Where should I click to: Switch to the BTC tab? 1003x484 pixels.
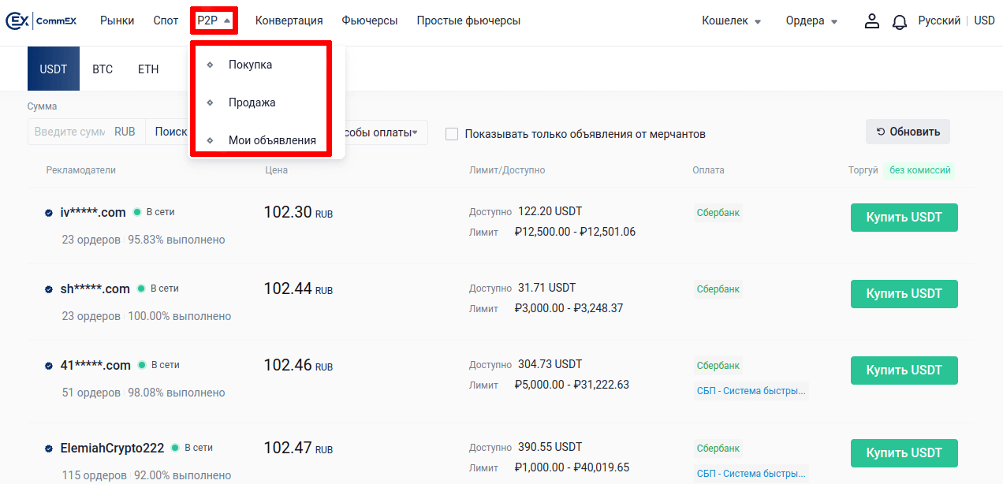click(103, 69)
